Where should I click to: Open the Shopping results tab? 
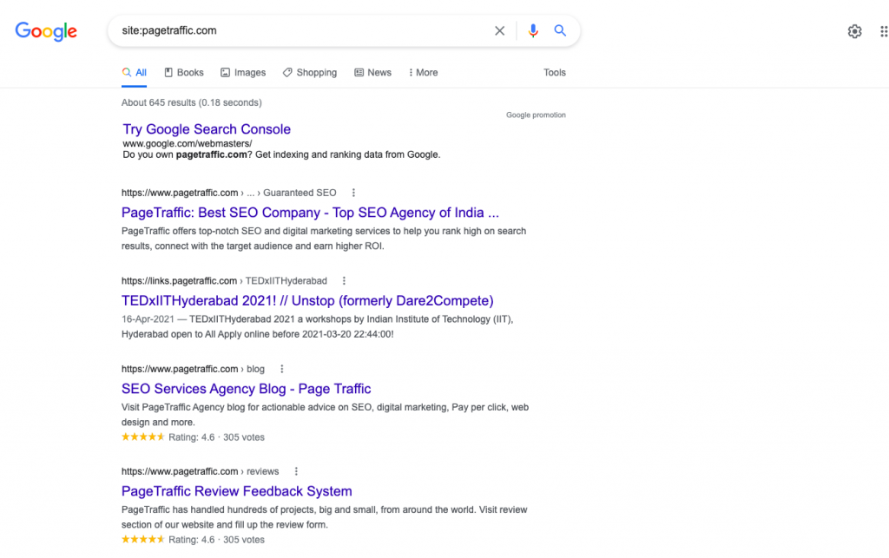tap(310, 72)
